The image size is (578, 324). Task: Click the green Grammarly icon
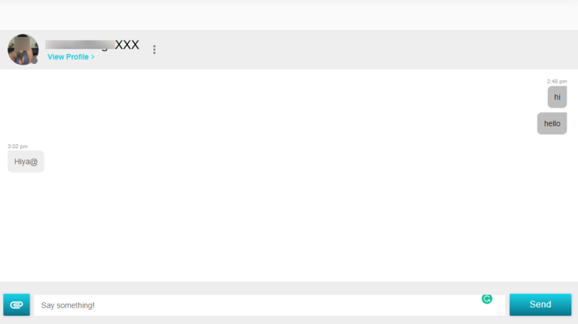pyautogui.click(x=487, y=299)
